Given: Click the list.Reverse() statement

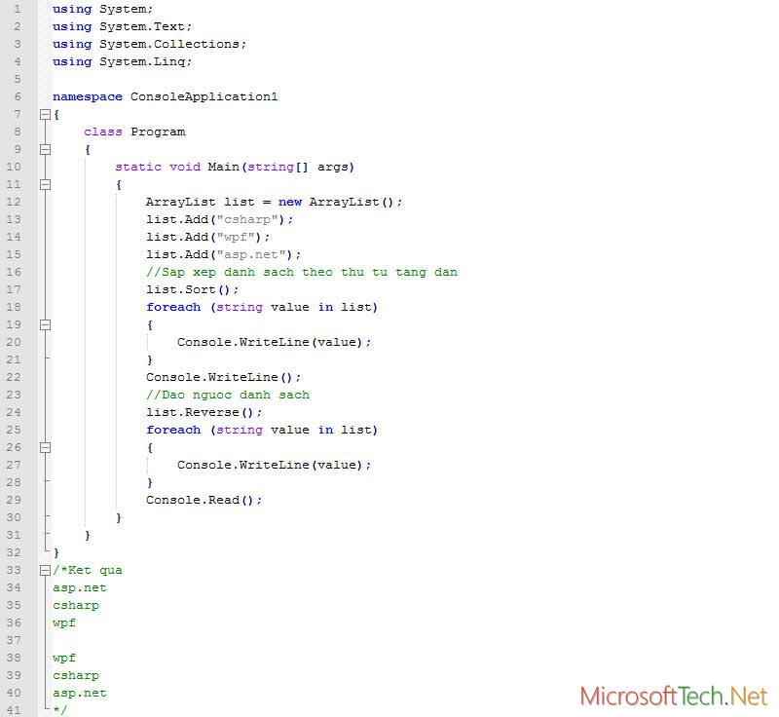Looking at the screenshot, I should tap(201, 412).
